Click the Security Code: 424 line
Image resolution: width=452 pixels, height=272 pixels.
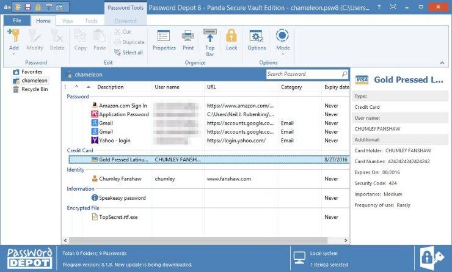pyautogui.click(x=376, y=183)
